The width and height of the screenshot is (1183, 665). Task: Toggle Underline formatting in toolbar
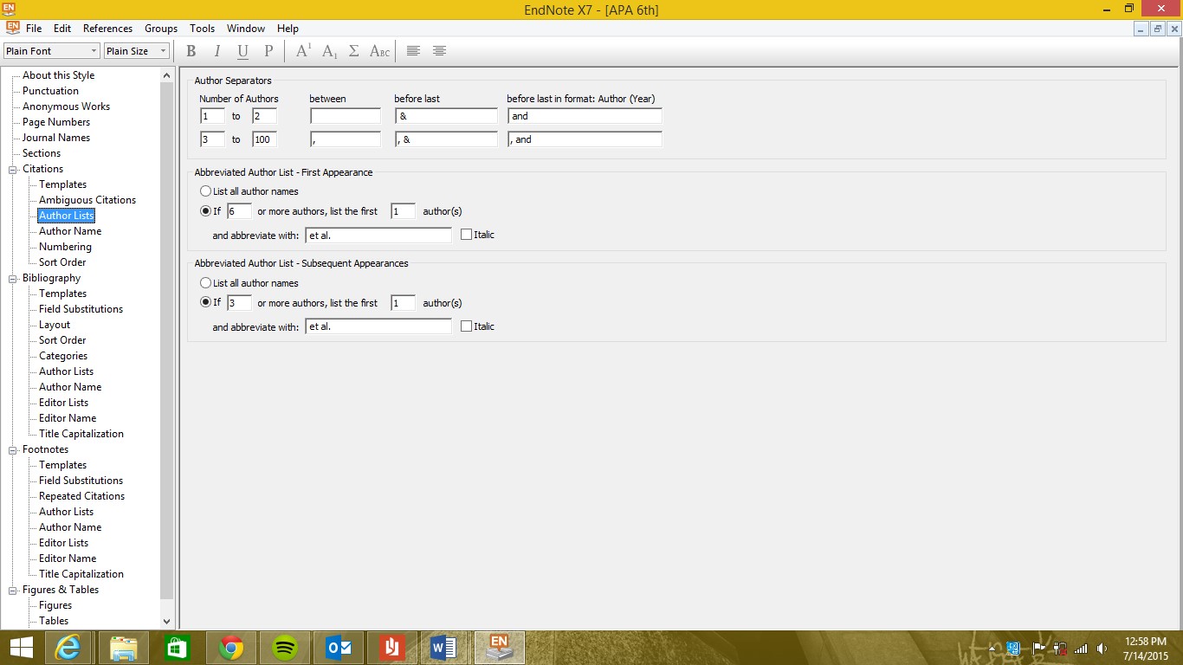[242, 51]
